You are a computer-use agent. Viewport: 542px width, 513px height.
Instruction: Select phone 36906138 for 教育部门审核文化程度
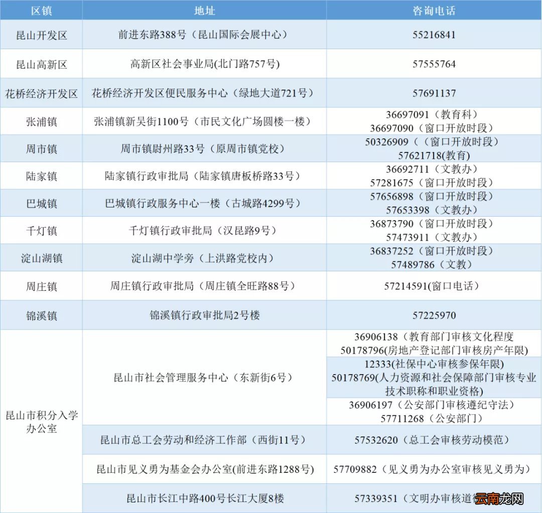pos(434,337)
